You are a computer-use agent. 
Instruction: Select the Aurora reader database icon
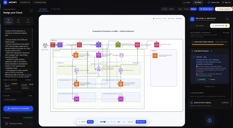tap(121, 99)
